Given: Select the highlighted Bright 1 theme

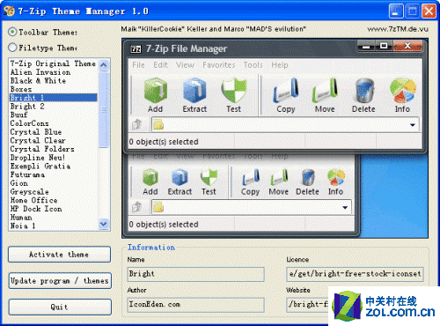Looking at the screenshot, I should point(53,98).
